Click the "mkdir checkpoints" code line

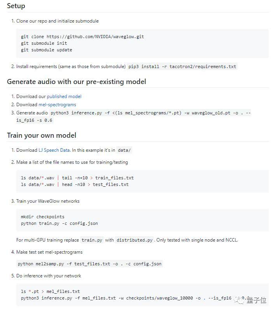43,217
